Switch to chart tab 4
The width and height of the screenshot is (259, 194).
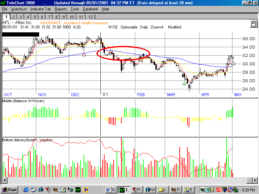click(x=28, y=17)
